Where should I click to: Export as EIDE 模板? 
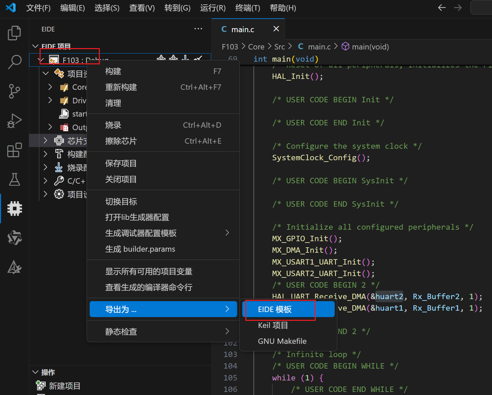(x=288, y=309)
